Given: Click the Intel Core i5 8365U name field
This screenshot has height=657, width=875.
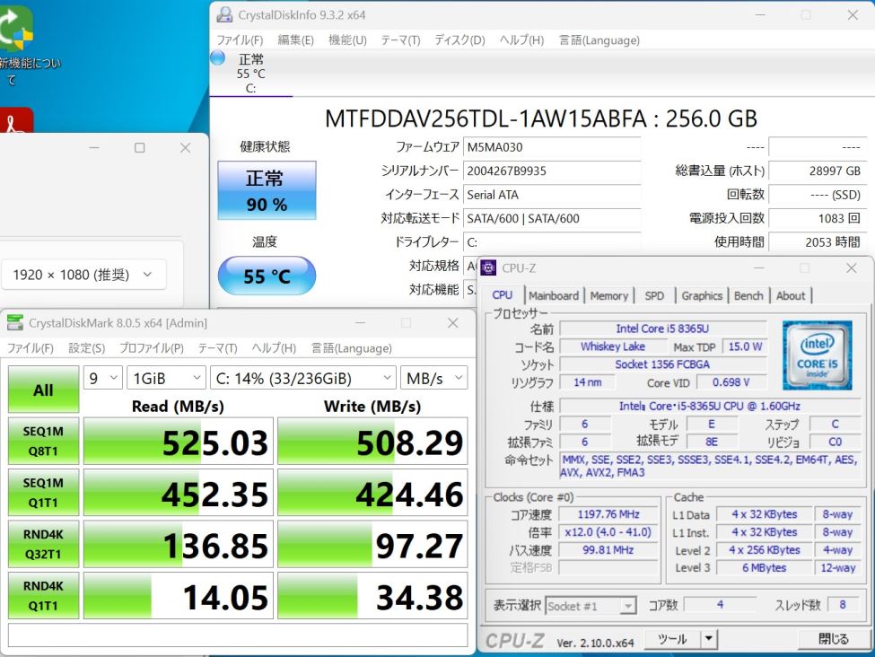Looking at the screenshot, I should point(662,328).
